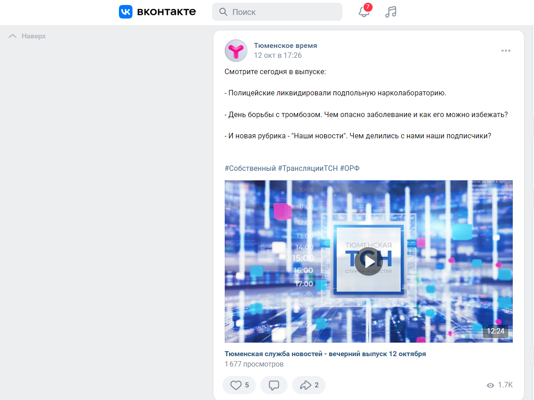Open the music note player icon

point(391,12)
